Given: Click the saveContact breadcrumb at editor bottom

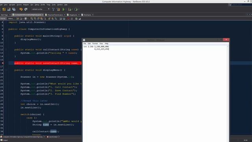Looking at the screenshot, I should 53,137.
